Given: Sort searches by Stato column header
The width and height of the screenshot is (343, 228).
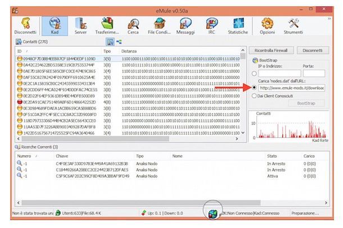Looking at the screenshot, I should pyautogui.click(x=283, y=156).
